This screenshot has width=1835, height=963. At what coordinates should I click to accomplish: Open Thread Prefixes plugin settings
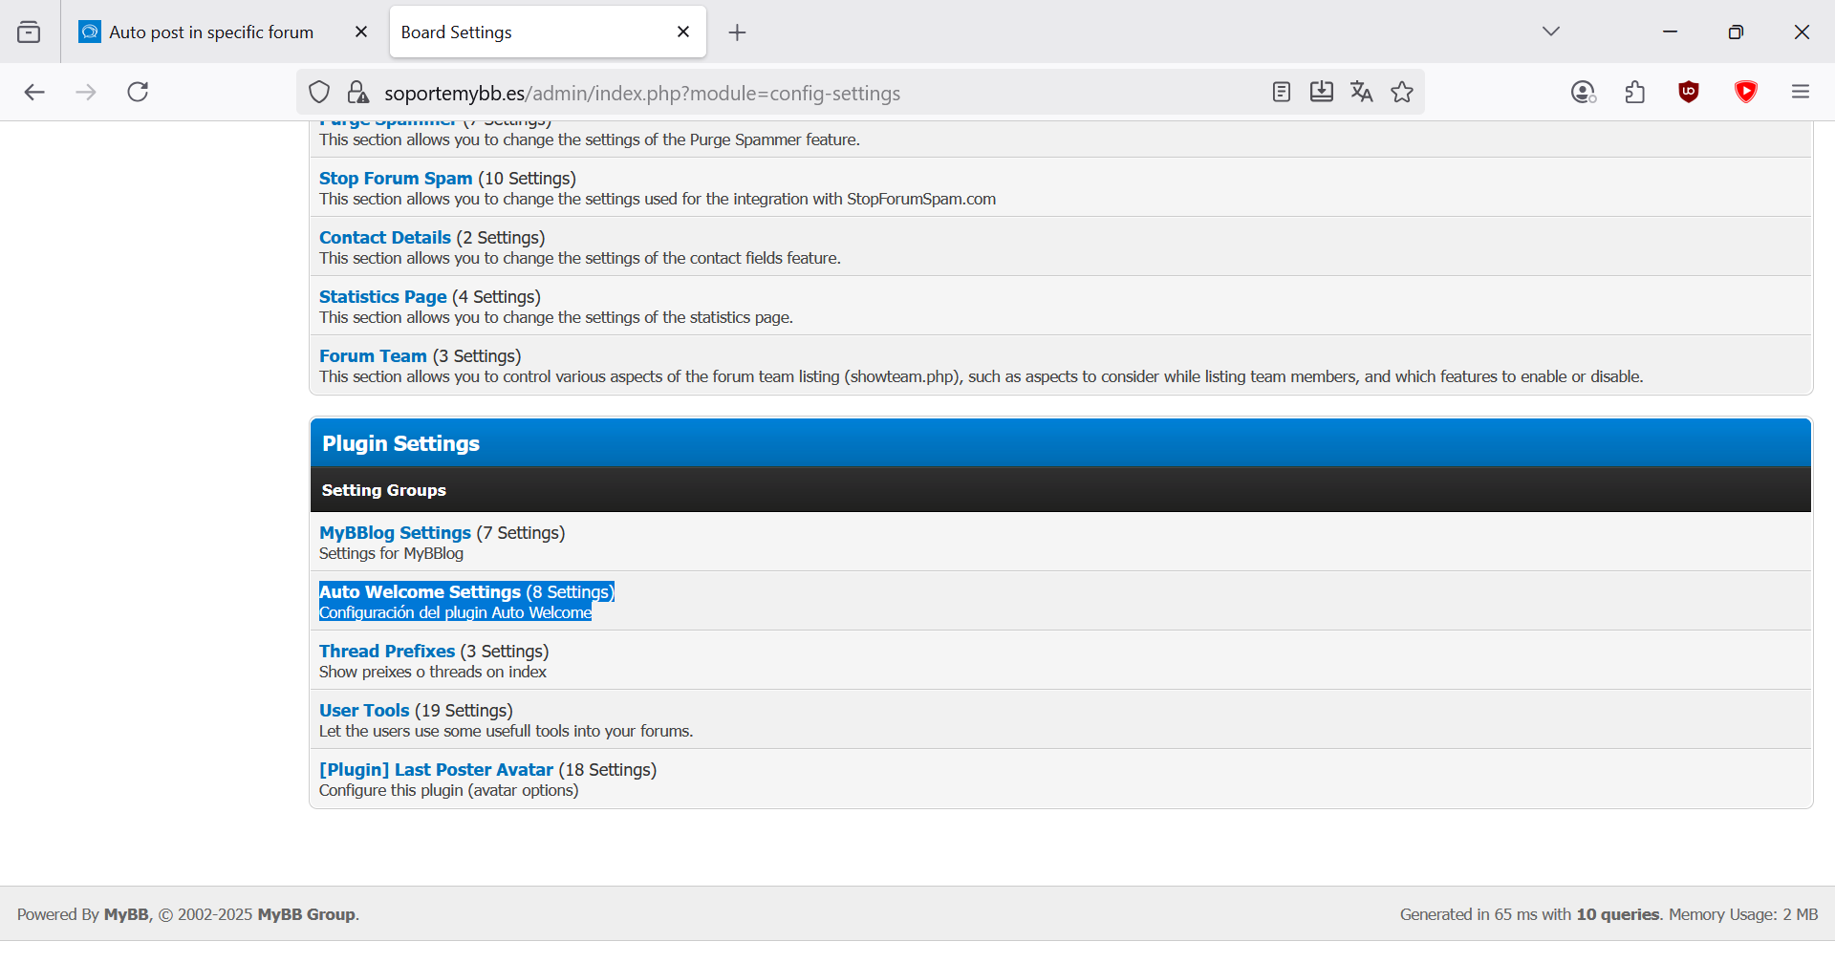click(x=386, y=652)
